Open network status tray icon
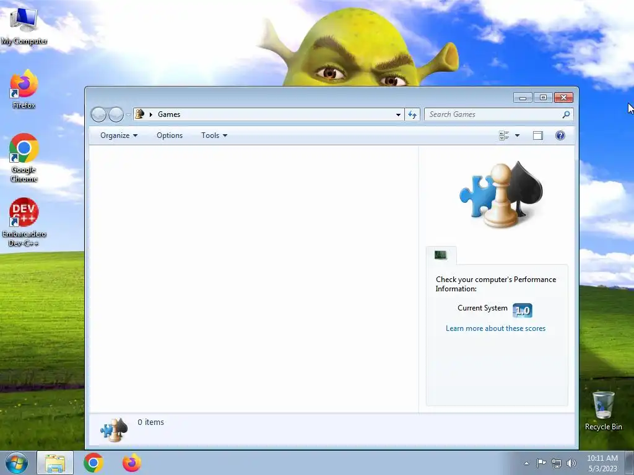 (557, 463)
